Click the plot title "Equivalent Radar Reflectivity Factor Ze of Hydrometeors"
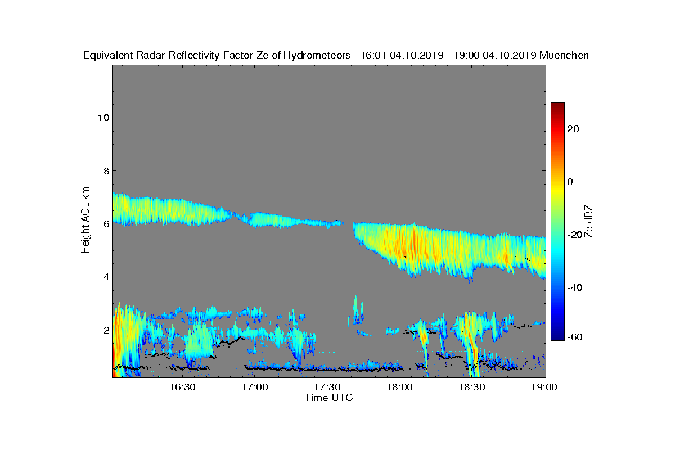Screen dimensions: 675x450 click(x=217, y=56)
